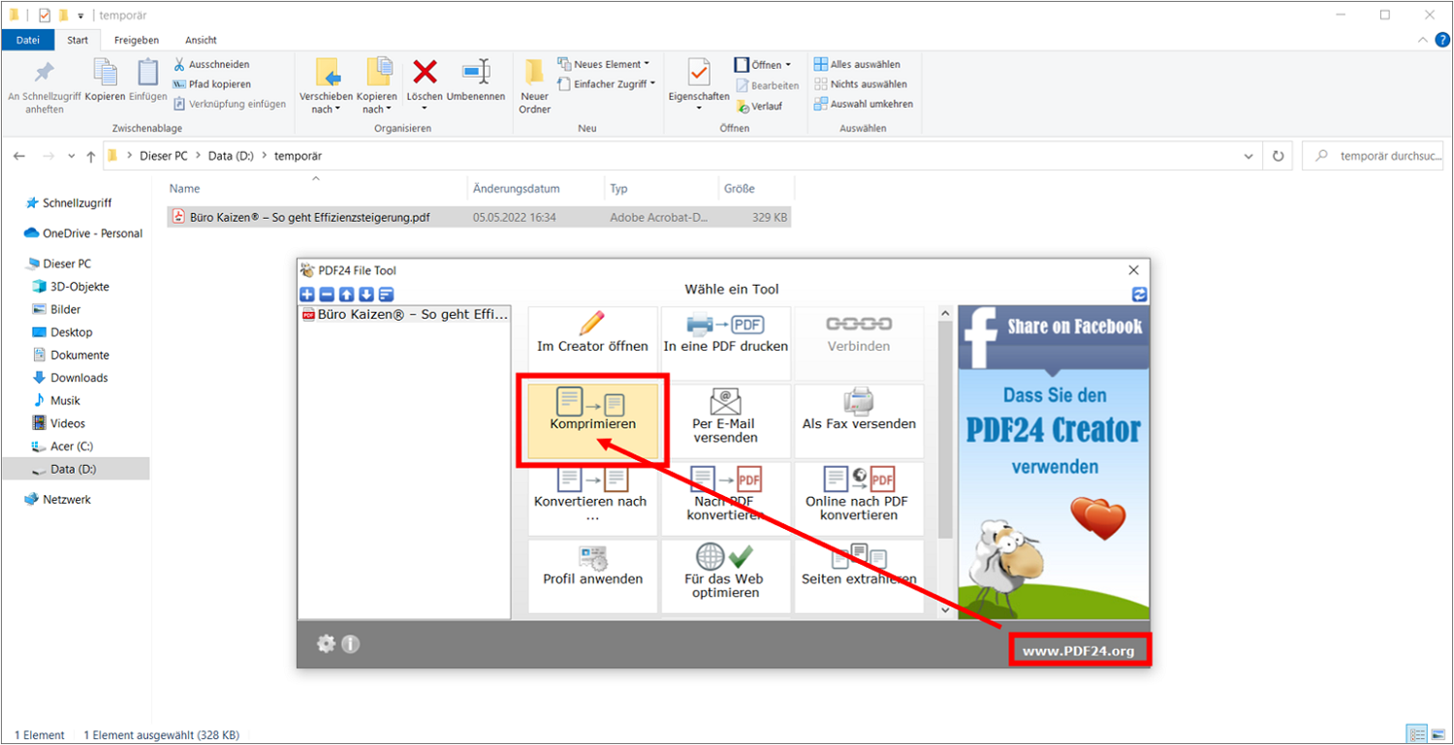Move file down in PDF24 list
1454x745 pixels.
(x=366, y=295)
